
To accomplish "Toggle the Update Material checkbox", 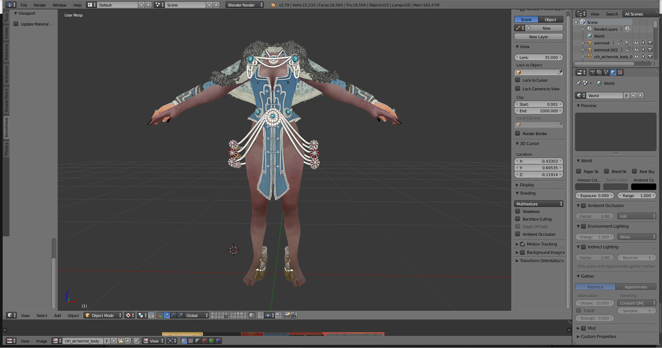I will pyautogui.click(x=16, y=24).
